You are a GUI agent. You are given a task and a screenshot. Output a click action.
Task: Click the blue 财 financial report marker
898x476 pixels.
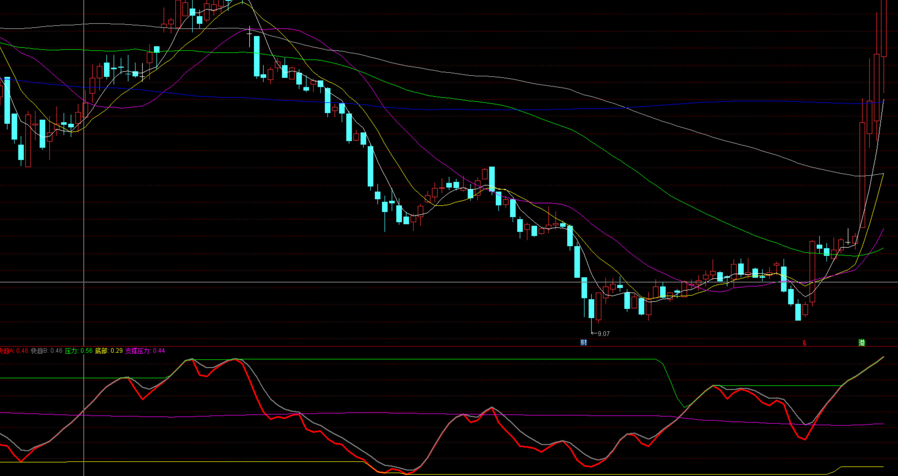tap(584, 342)
